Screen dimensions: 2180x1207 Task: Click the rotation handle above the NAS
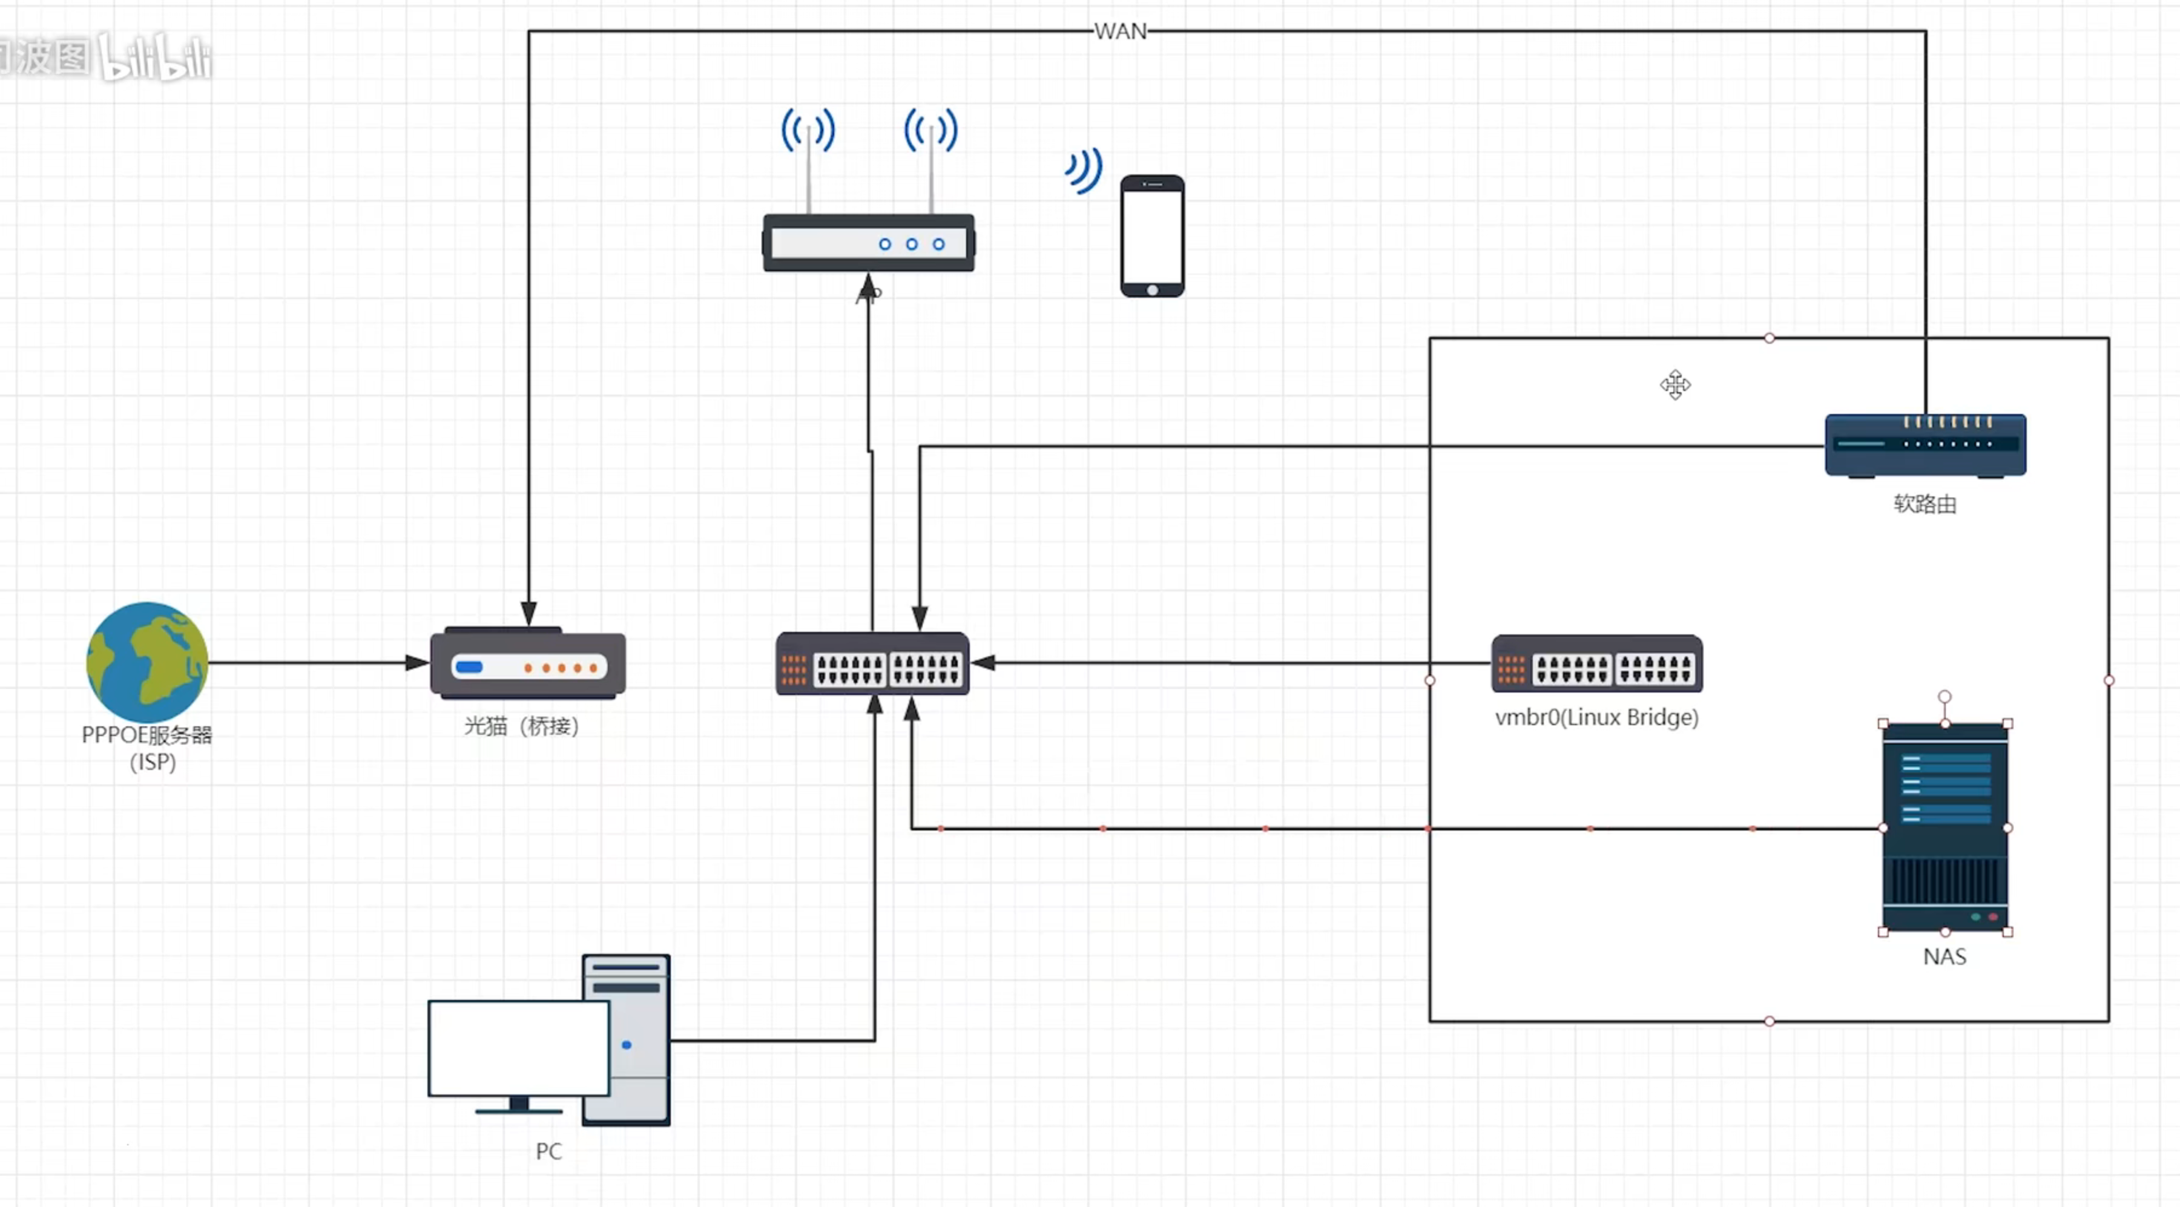pyautogui.click(x=1945, y=696)
